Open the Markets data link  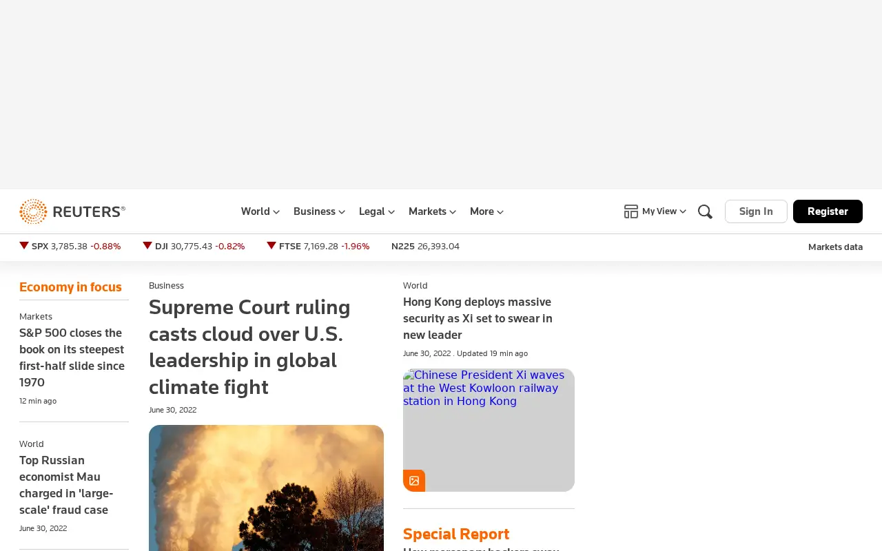835,247
